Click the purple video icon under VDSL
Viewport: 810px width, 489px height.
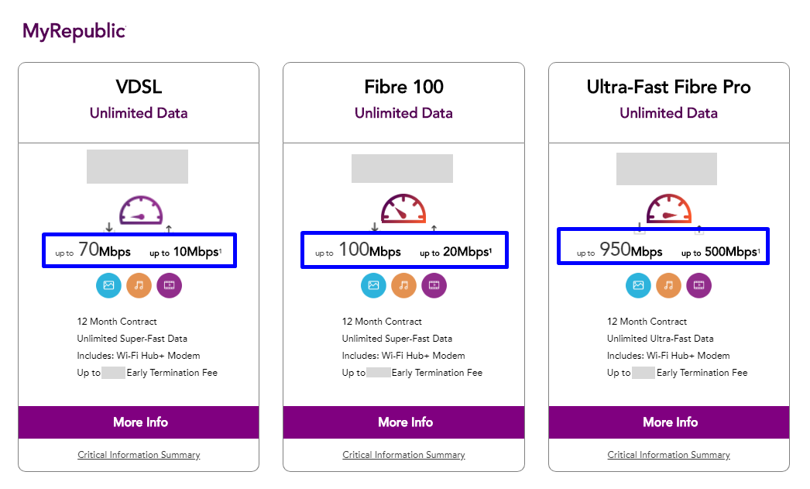tap(169, 285)
